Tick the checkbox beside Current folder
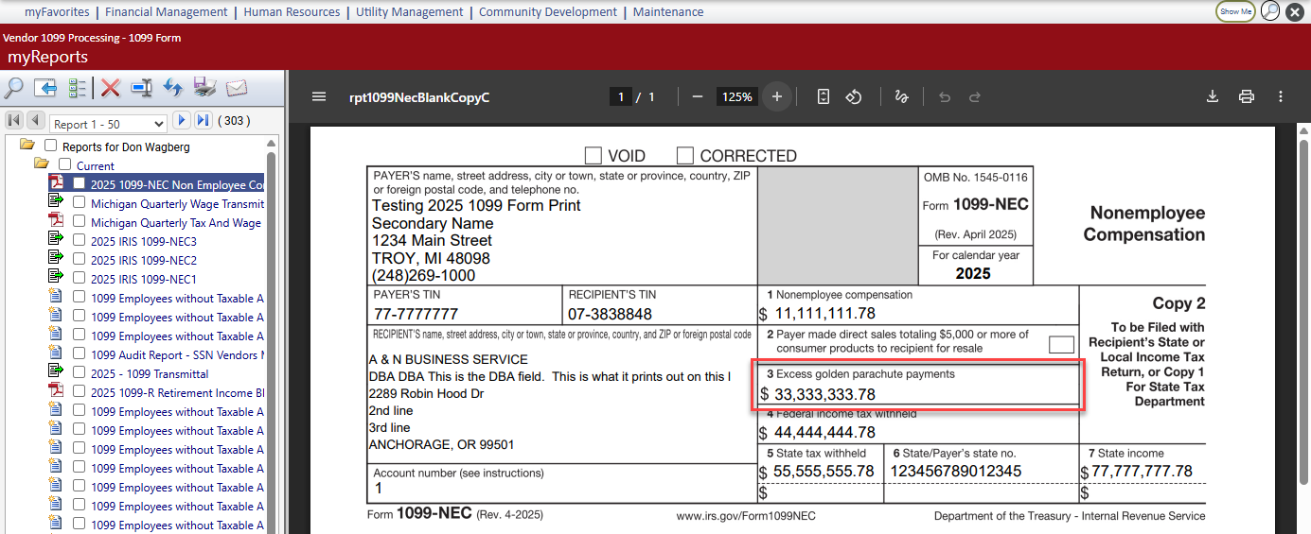This screenshot has width=1311, height=534. pyautogui.click(x=65, y=165)
